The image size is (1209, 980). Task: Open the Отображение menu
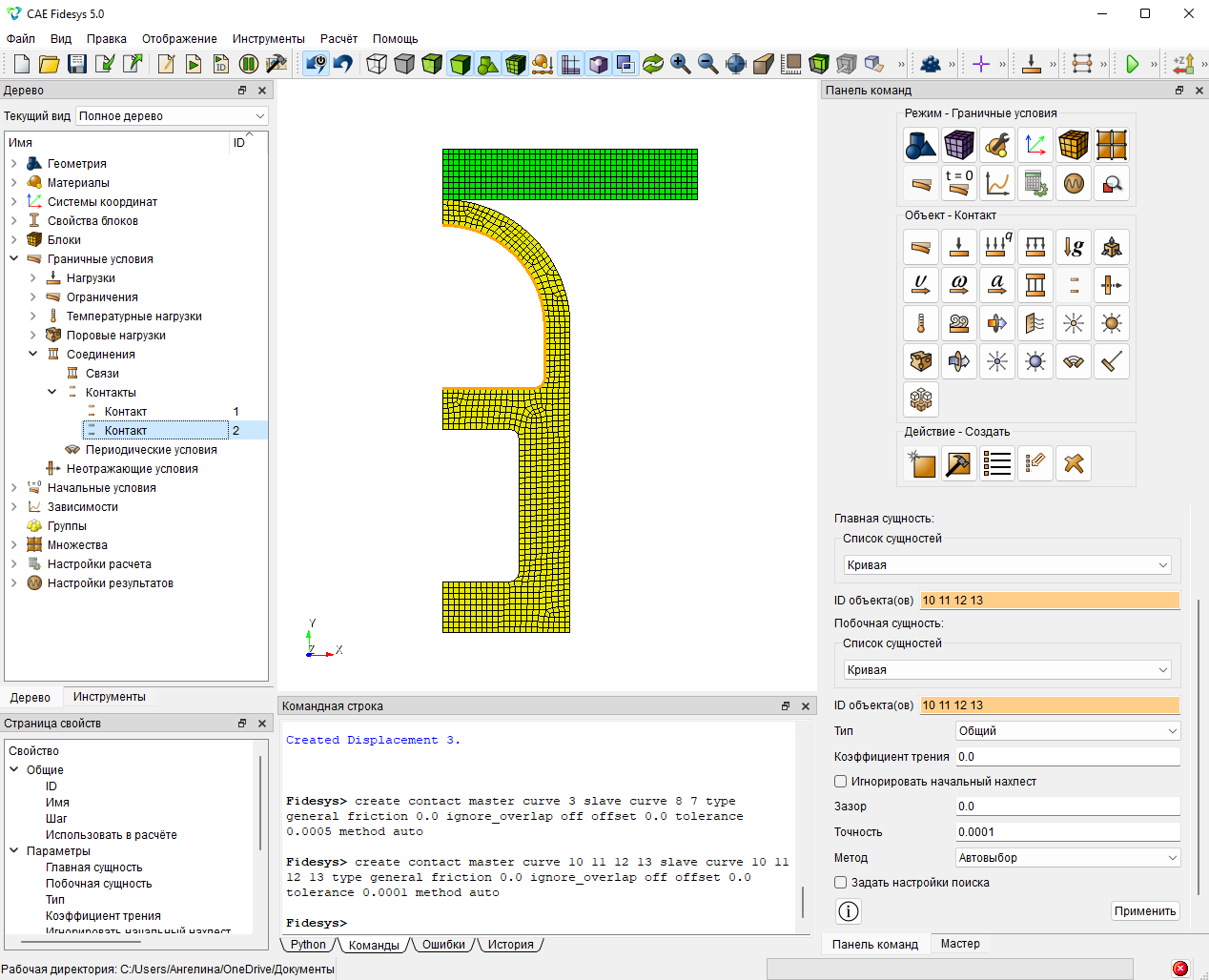point(179,39)
